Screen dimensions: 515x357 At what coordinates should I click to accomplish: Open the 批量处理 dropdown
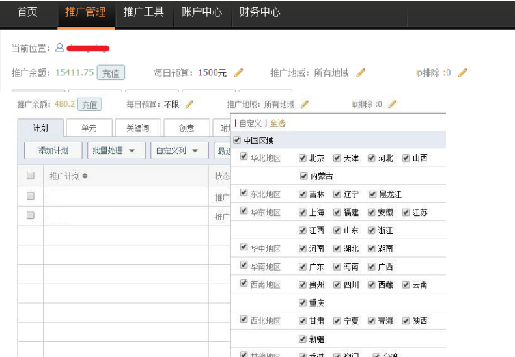[x=115, y=151]
